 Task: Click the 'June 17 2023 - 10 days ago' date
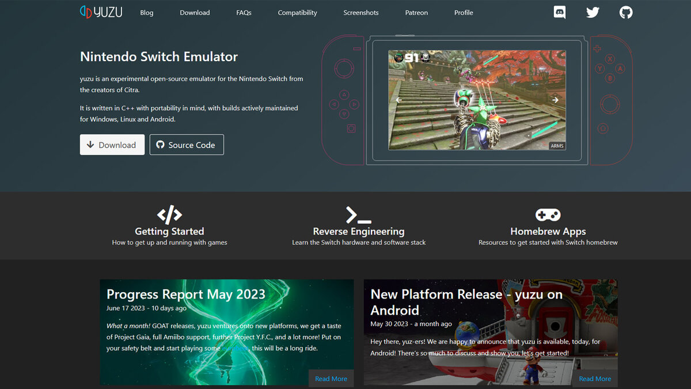click(x=147, y=308)
